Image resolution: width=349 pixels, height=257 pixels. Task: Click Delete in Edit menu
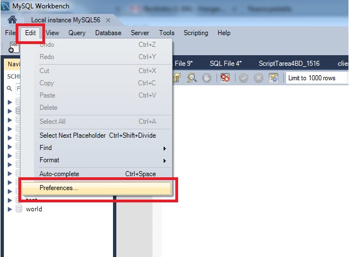96,108
